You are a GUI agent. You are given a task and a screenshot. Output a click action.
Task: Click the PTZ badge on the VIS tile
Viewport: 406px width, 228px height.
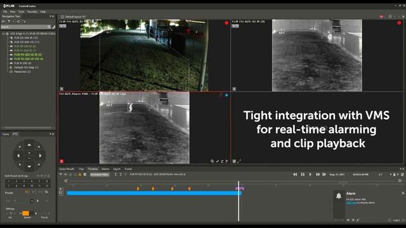point(63,26)
